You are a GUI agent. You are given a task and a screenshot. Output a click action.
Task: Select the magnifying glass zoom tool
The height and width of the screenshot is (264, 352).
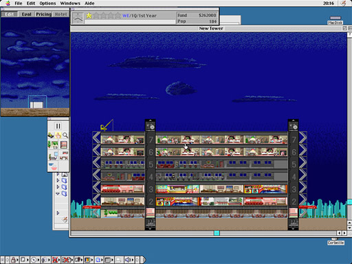(65, 135)
